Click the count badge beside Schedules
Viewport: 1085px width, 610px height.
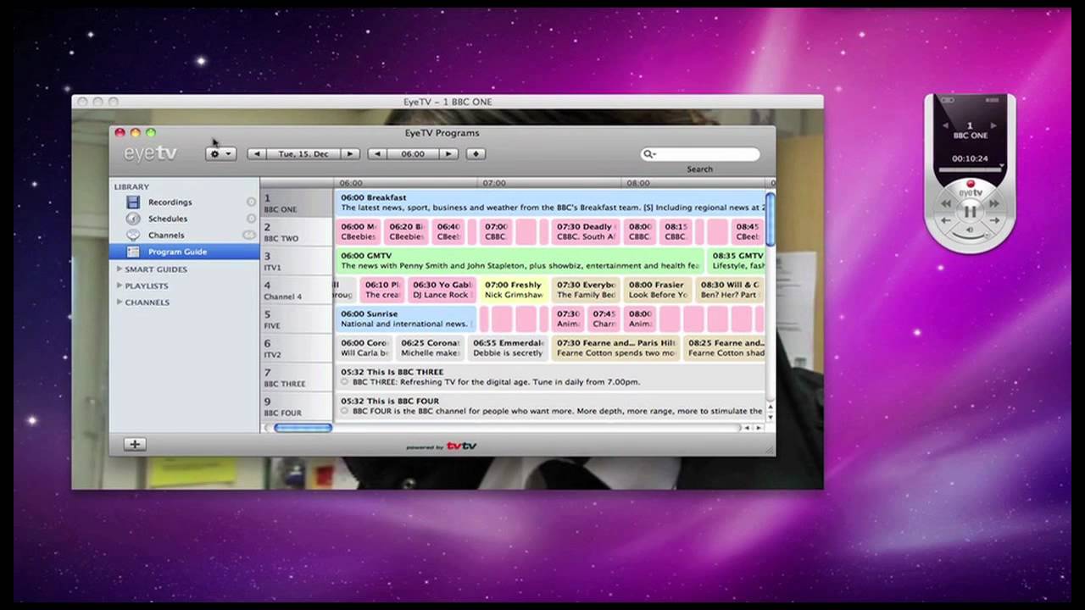[x=251, y=219]
